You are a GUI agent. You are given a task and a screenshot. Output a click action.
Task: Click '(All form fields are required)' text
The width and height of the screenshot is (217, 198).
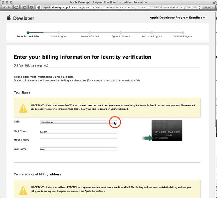pos(31,65)
